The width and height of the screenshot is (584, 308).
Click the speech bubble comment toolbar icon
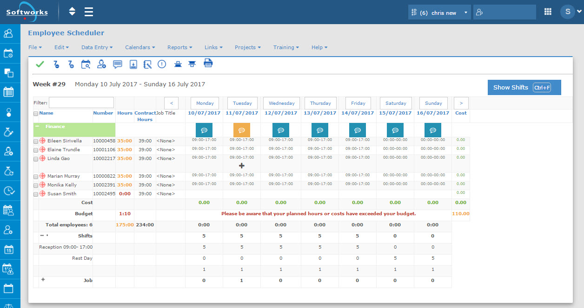click(x=118, y=64)
